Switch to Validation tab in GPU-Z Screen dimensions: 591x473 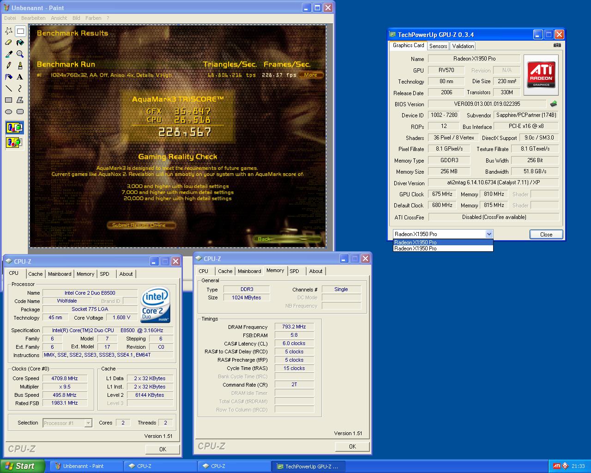click(463, 46)
